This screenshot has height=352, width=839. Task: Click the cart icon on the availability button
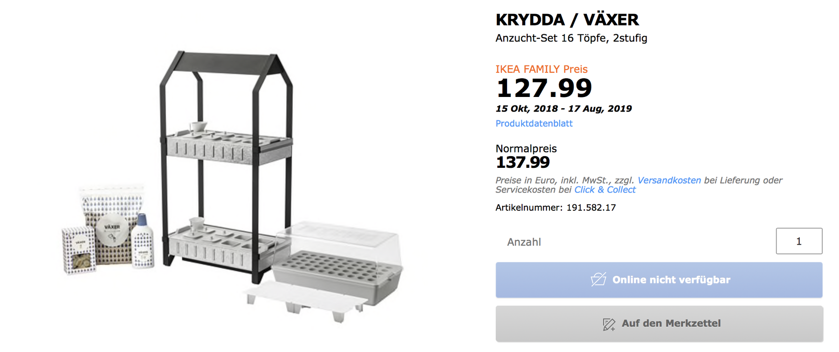tap(598, 279)
